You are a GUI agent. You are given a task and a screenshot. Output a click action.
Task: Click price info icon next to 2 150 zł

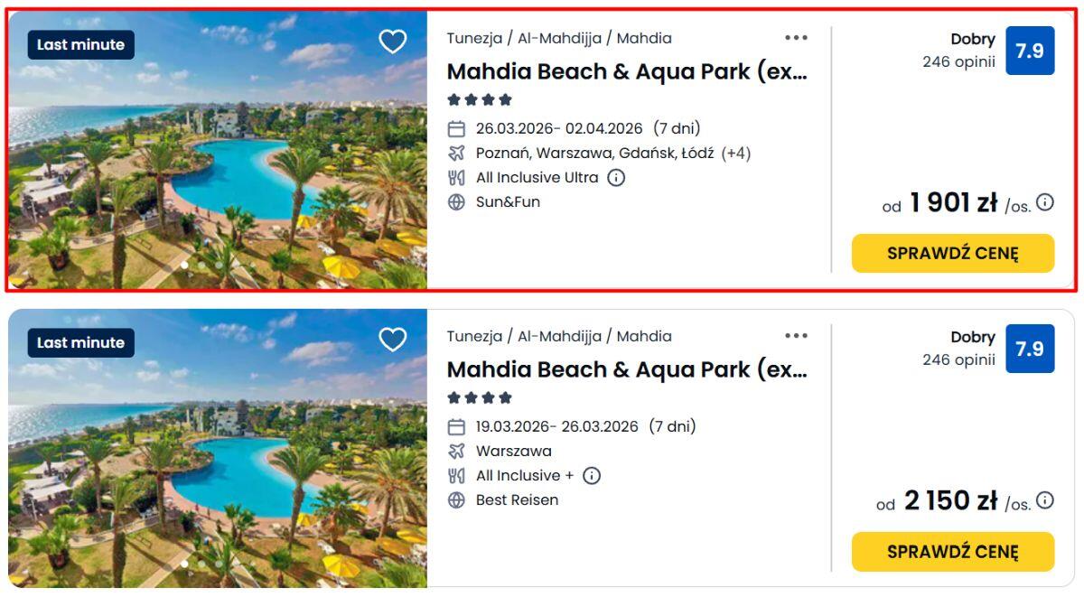1045,500
